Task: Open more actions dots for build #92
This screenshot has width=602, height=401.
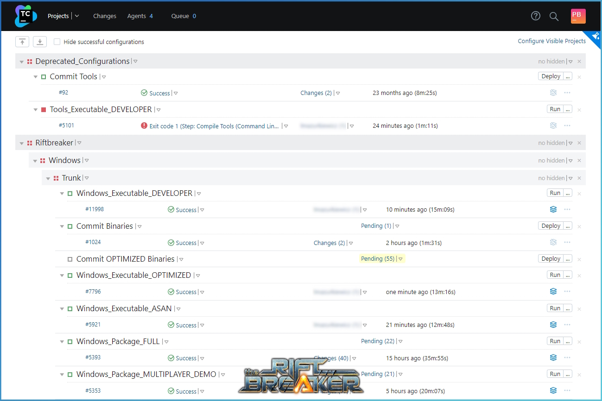Action: 567,93
